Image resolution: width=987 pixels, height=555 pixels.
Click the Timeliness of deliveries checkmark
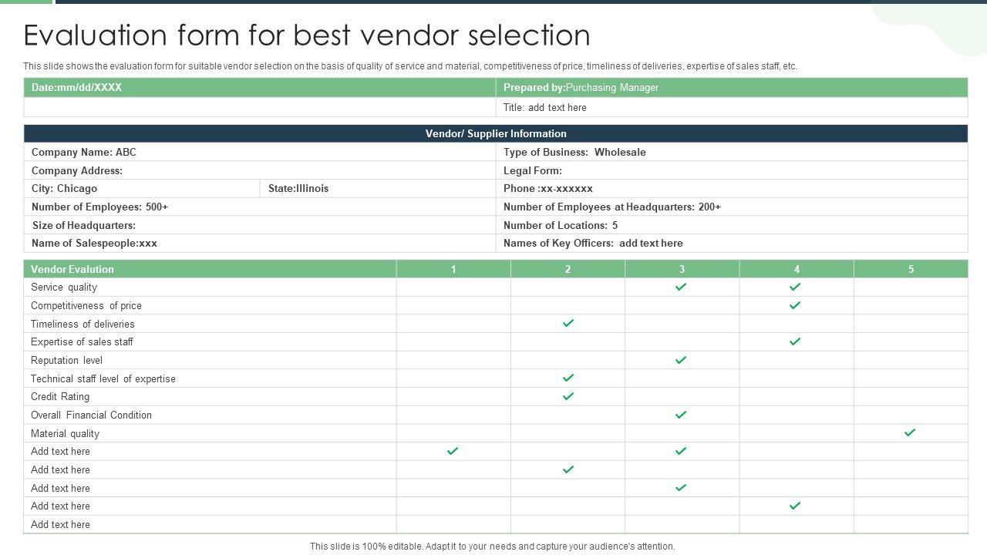(x=568, y=323)
